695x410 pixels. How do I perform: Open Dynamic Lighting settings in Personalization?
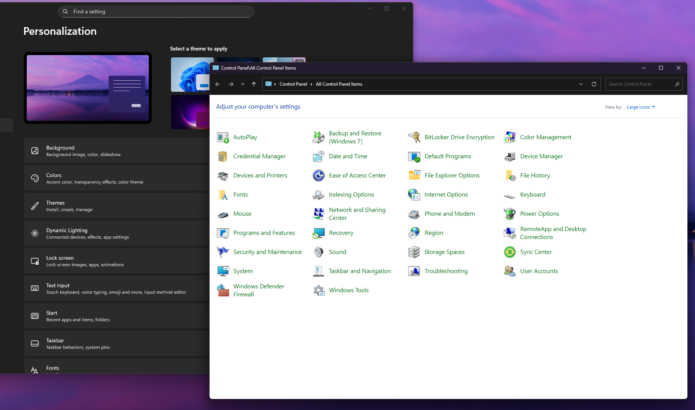pyautogui.click(x=117, y=233)
